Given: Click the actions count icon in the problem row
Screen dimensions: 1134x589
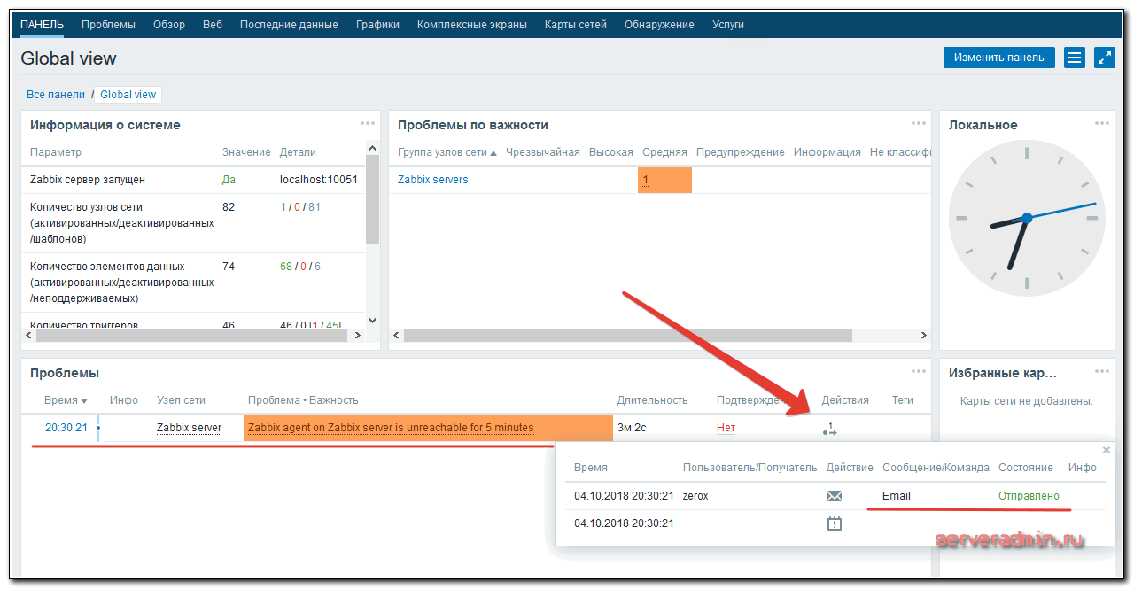Looking at the screenshot, I should coord(829,429).
